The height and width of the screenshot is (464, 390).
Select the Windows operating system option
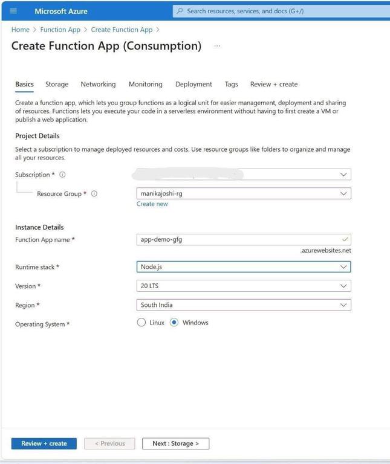pos(174,322)
